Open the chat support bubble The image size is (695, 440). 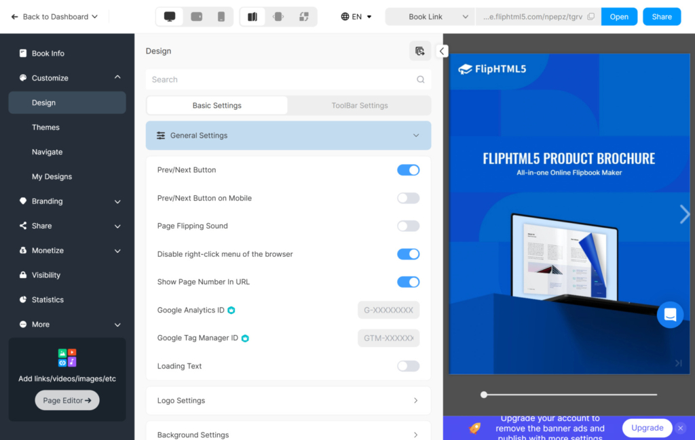(670, 314)
